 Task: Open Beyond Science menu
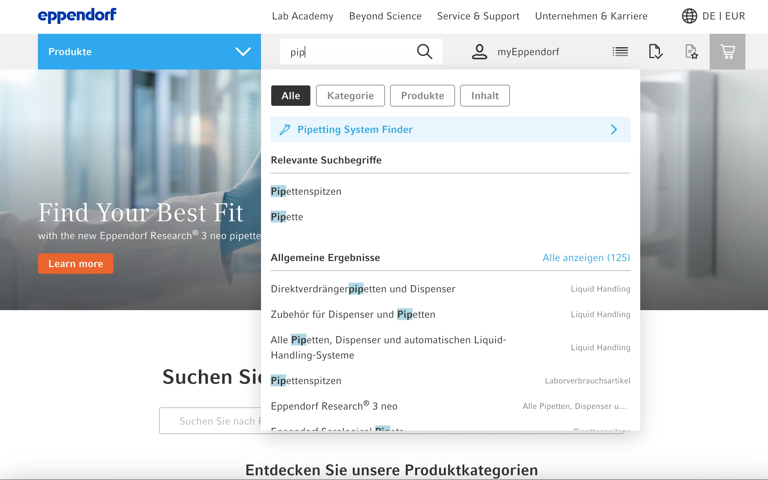pos(385,16)
